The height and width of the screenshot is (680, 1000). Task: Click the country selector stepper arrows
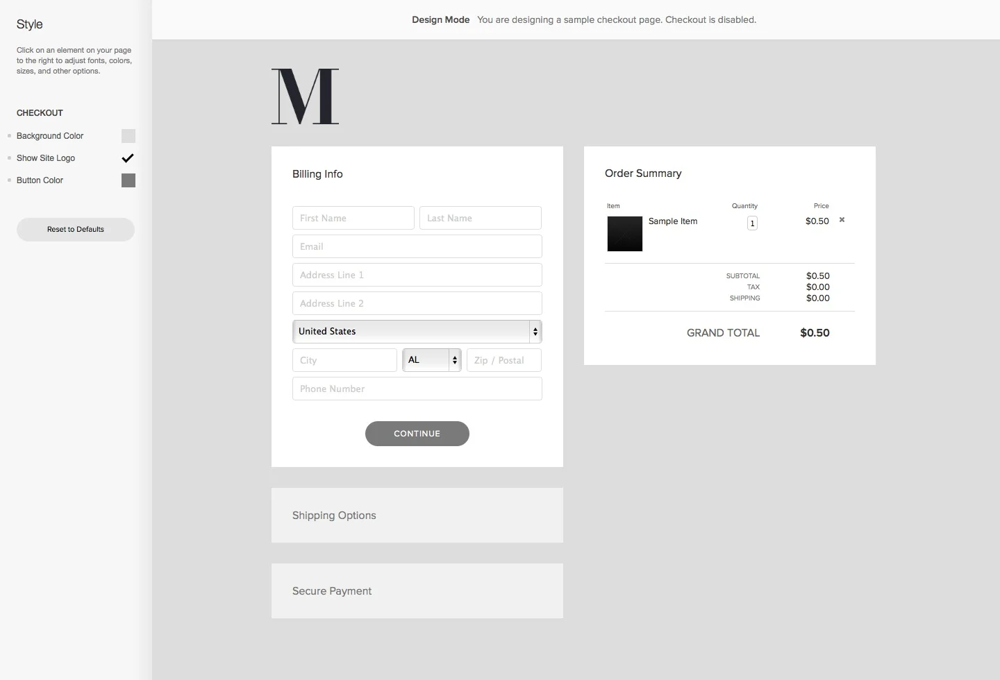[535, 332]
